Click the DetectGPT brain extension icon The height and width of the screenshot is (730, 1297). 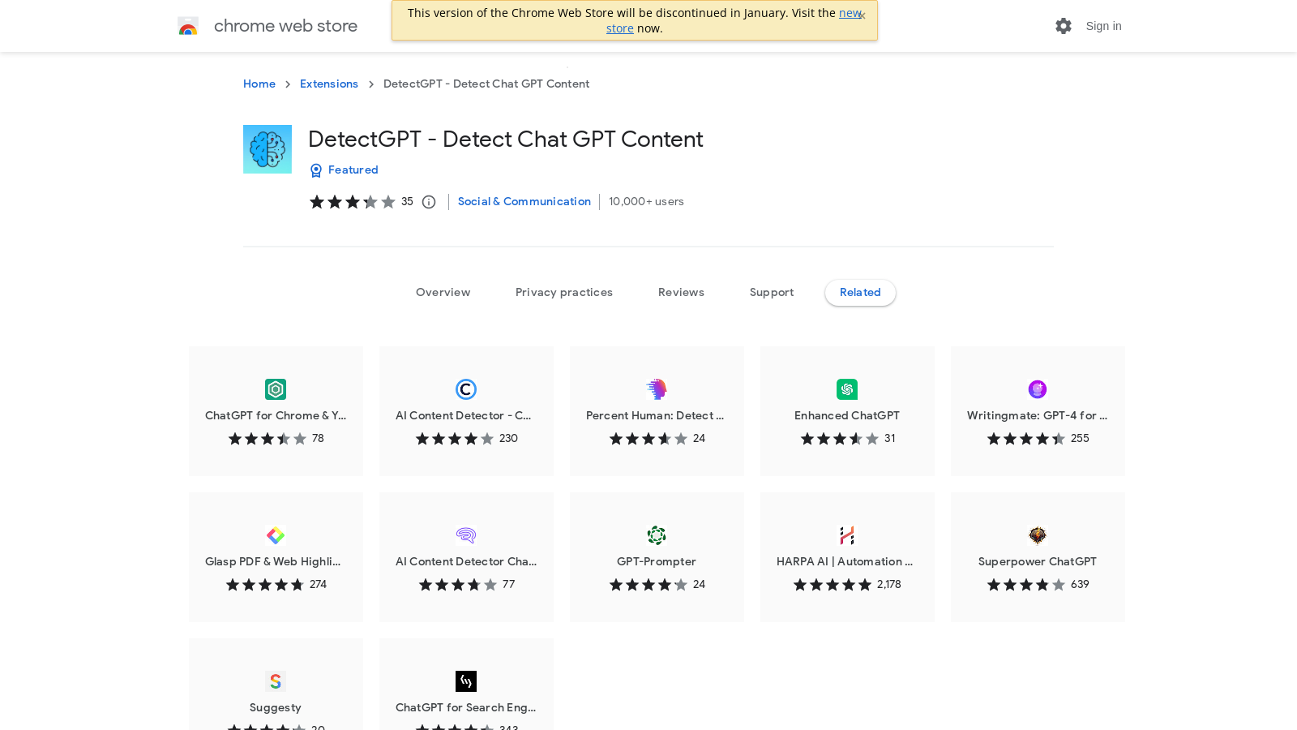point(268,149)
